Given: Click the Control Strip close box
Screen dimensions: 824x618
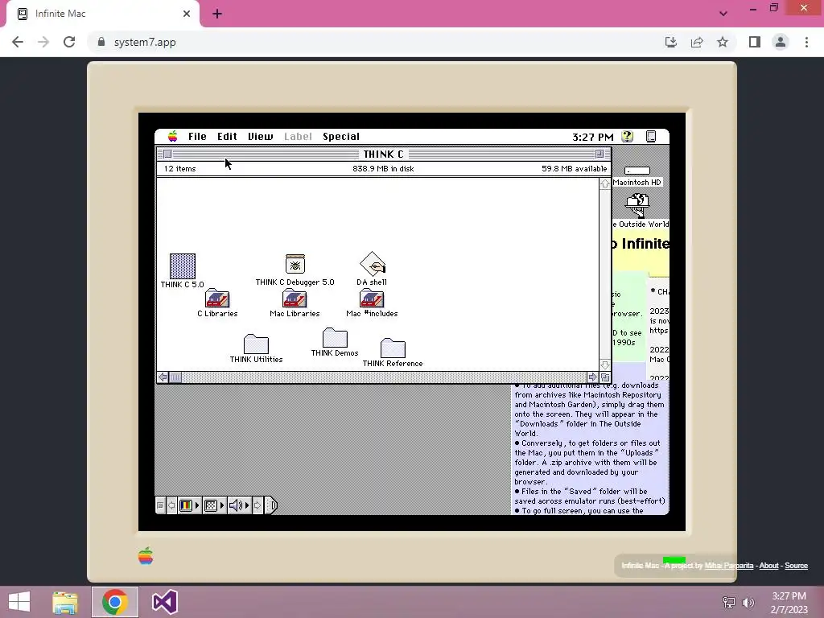Looking at the screenshot, I should (x=160, y=505).
